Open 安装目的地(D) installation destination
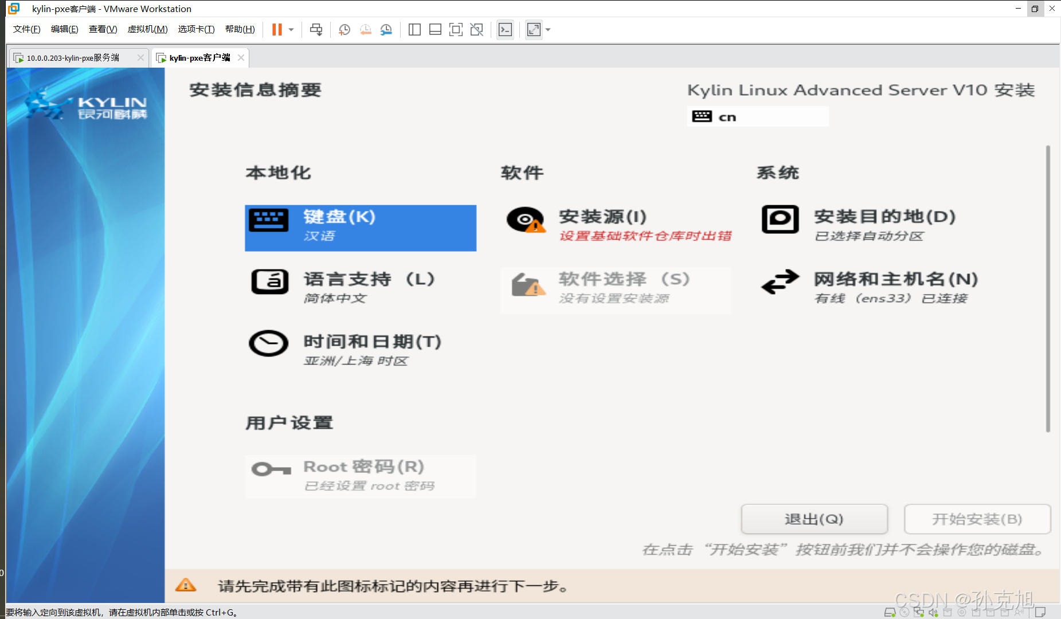The image size is (1061, 619). (x=871, y=228)
